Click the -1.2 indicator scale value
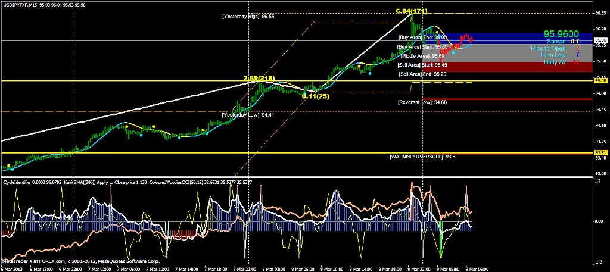Image resolution: width=610 pixels, height=272 pixels. 597,261
